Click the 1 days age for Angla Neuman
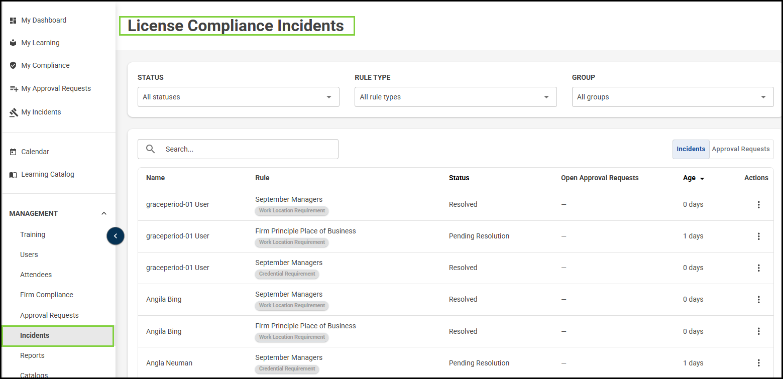The image size is (783, 379). coord(693,363)
